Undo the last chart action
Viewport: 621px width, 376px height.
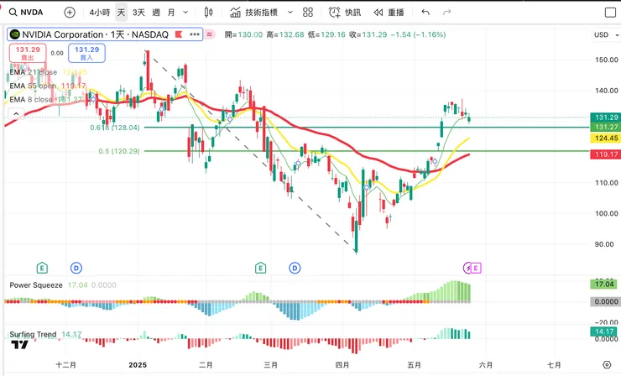tap(425, 13)
